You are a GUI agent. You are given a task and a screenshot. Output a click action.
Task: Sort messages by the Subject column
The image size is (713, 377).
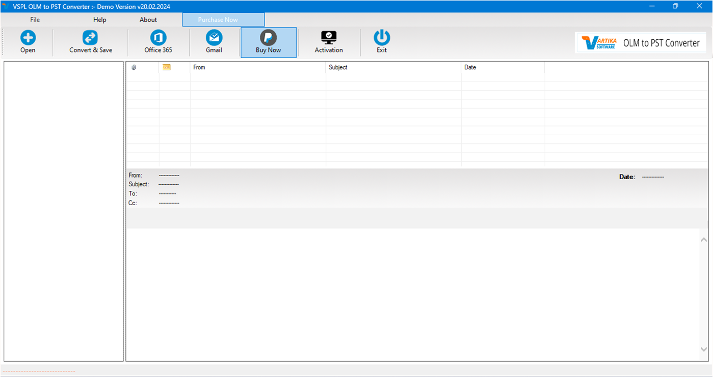tap(392, 67)
